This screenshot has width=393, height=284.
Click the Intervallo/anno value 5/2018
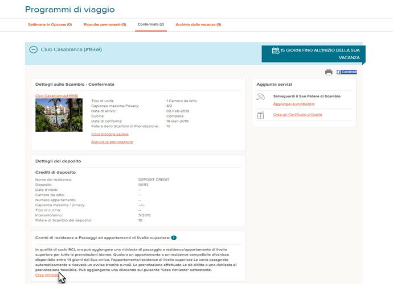click(x=144, y=215)
